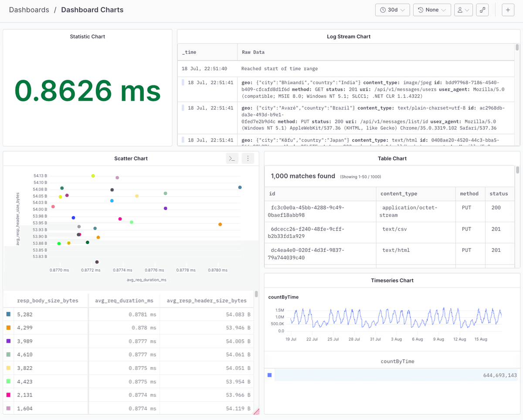Viewport: 523px width, 420px height.
Task: Click the teal color swatch next to 5,282
Action: (7, 314)
